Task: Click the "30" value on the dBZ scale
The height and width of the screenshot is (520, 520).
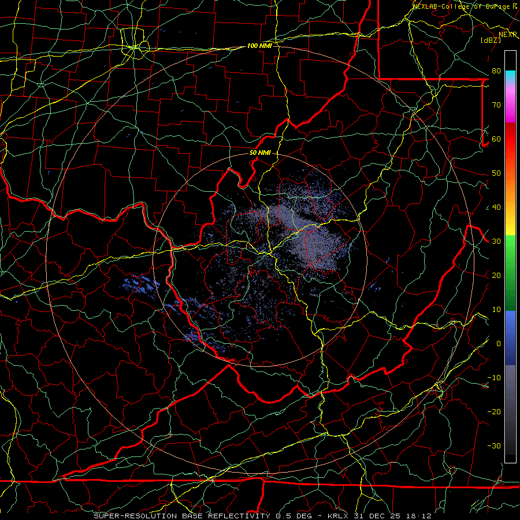Action: pos(496,242)
